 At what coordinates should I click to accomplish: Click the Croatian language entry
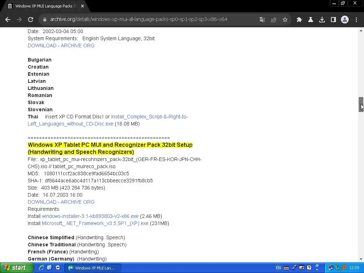(x=38, y=67)
